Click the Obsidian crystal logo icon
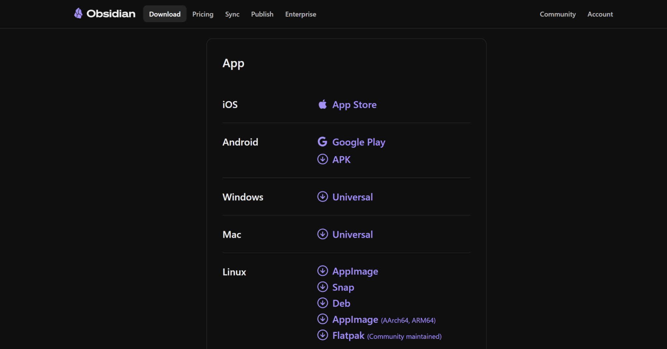 tap(78, 13)
